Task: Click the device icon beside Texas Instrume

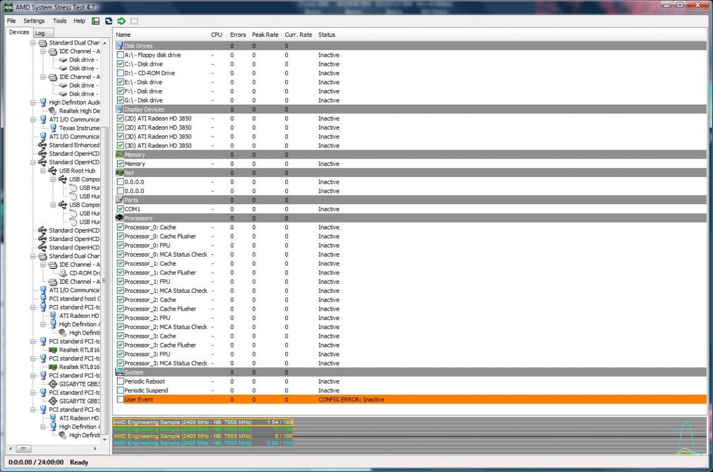Action: click(53, 128)
